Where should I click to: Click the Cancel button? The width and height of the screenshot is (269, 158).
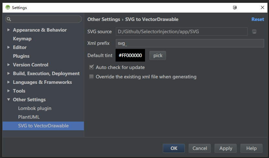click(200, 148)
